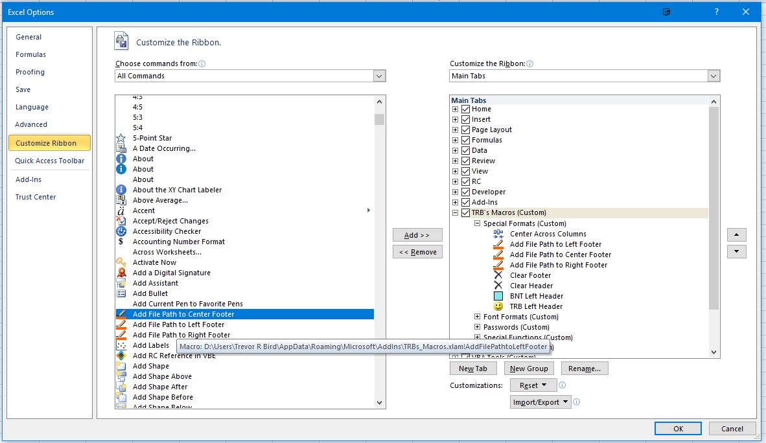Click the Add >> button
This screenshot has width=766, height=443.
[417, 235]
